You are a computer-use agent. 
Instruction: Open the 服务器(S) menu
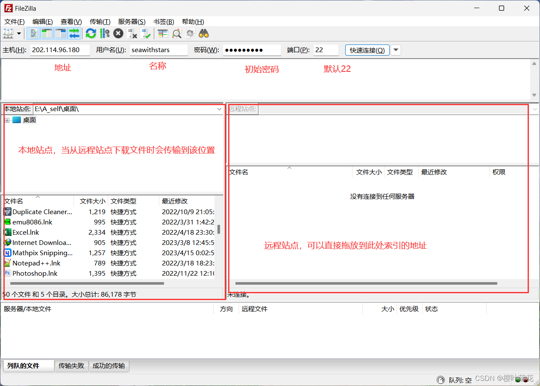click(132, 22)
